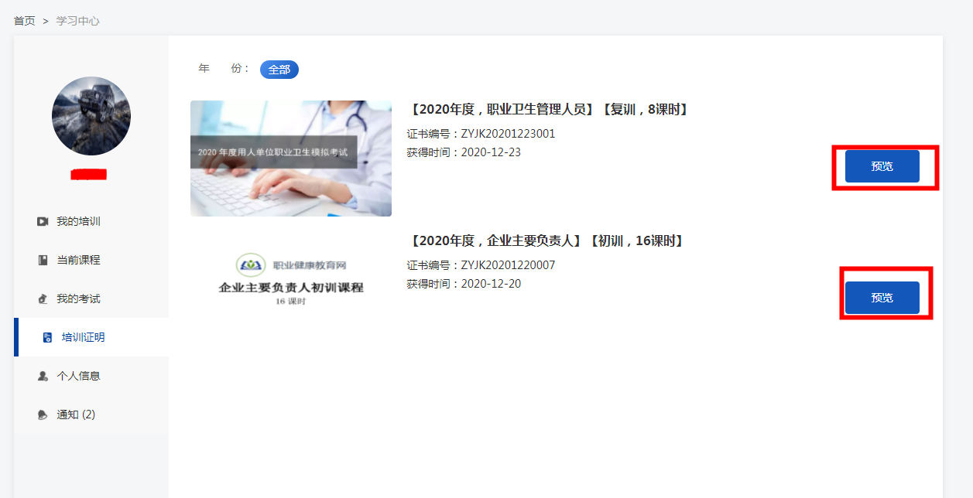Open the 个人信息 page

tap(78, 377)
